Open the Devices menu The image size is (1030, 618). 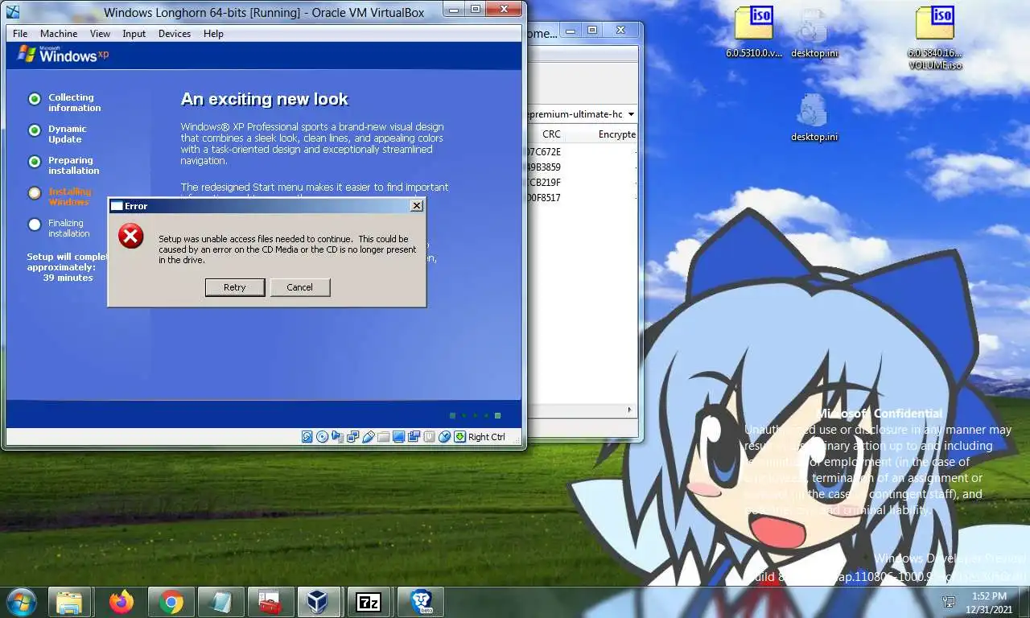pos(175,34)
